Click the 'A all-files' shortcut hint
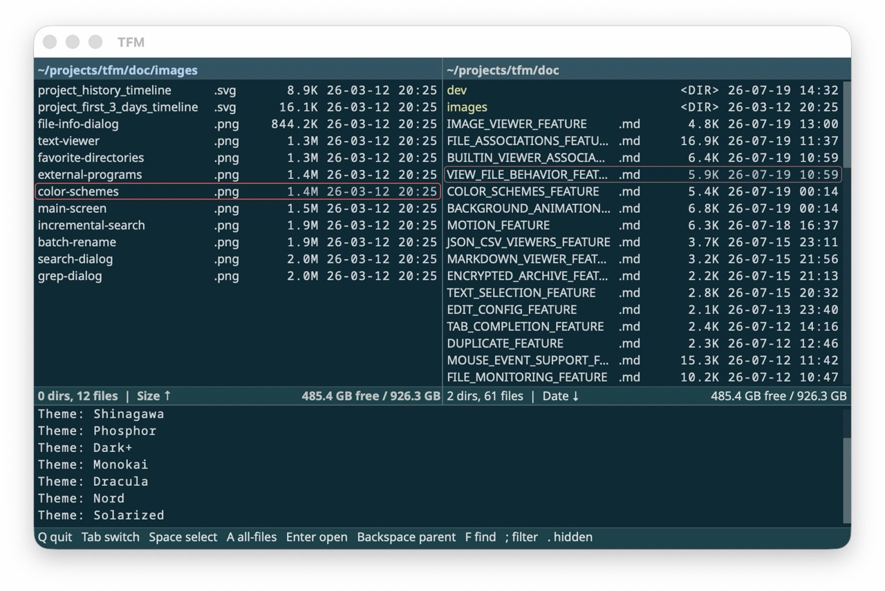885x591 pixels. tap(252, 537)
